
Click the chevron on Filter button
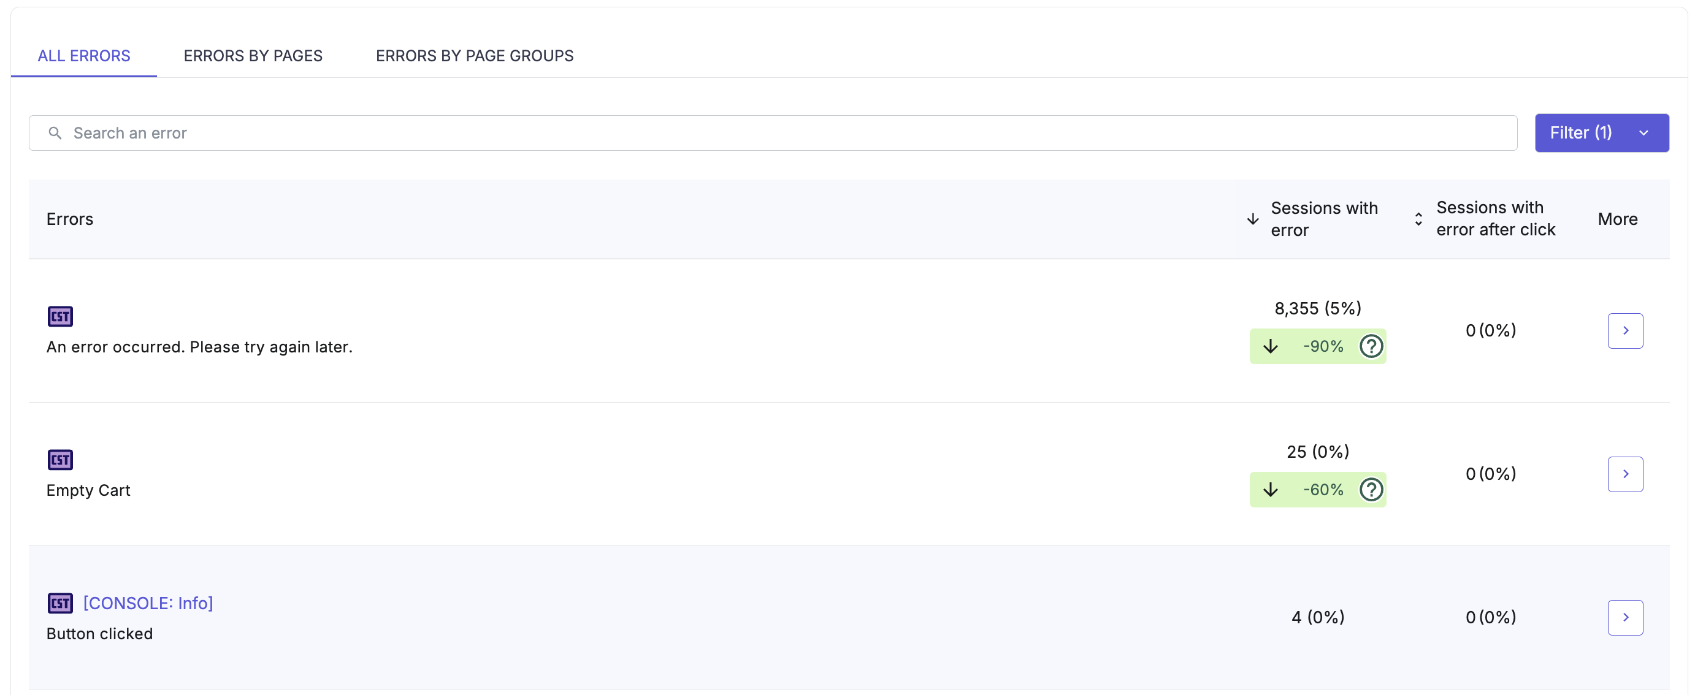[x=1643, y=133]
